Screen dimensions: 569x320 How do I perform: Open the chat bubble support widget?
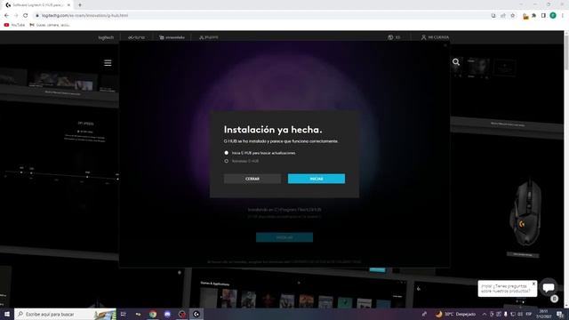point(548,288)
